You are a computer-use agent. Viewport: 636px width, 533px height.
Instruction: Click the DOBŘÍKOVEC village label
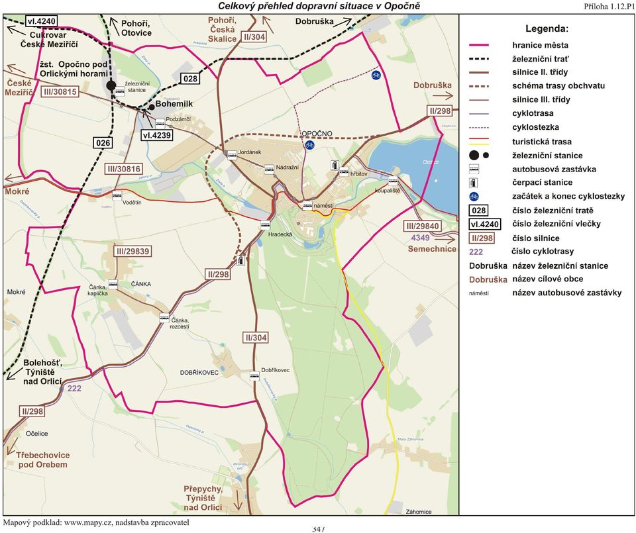click(199, 373)
